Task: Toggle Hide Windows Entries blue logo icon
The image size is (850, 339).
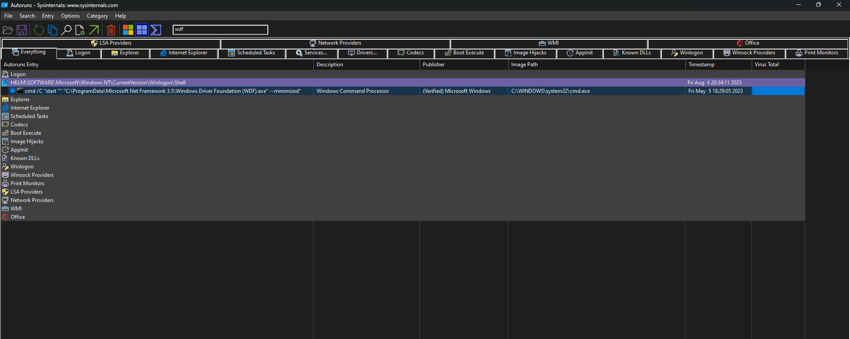Action: coord(142,30)
